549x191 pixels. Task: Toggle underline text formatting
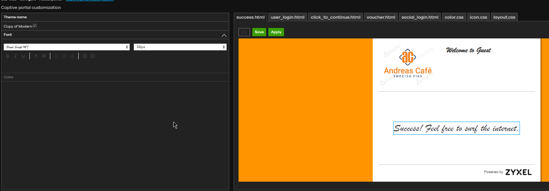(23, 56)
